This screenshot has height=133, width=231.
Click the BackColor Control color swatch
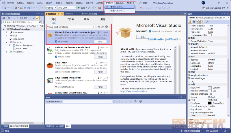coord(210,88)
